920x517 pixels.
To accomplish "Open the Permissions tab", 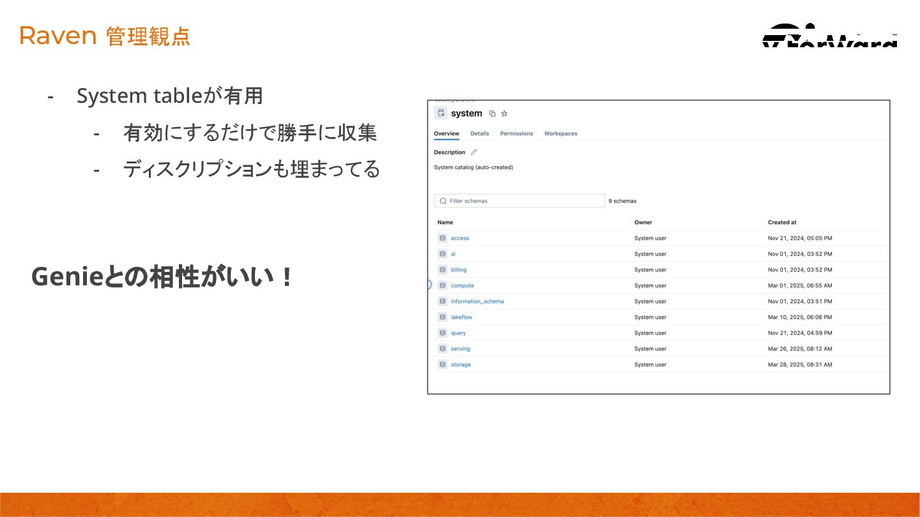I will coord(517,133).
